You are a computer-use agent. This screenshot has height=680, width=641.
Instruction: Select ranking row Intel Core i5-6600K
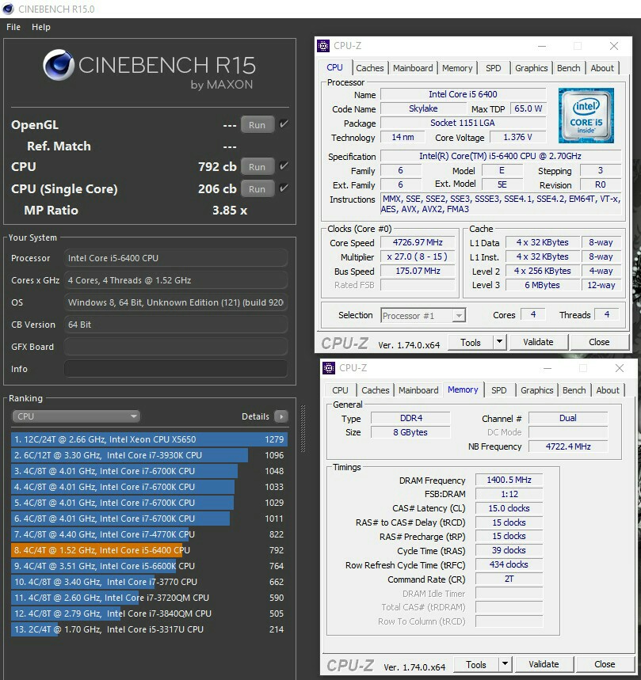click(x=149, y=566)
